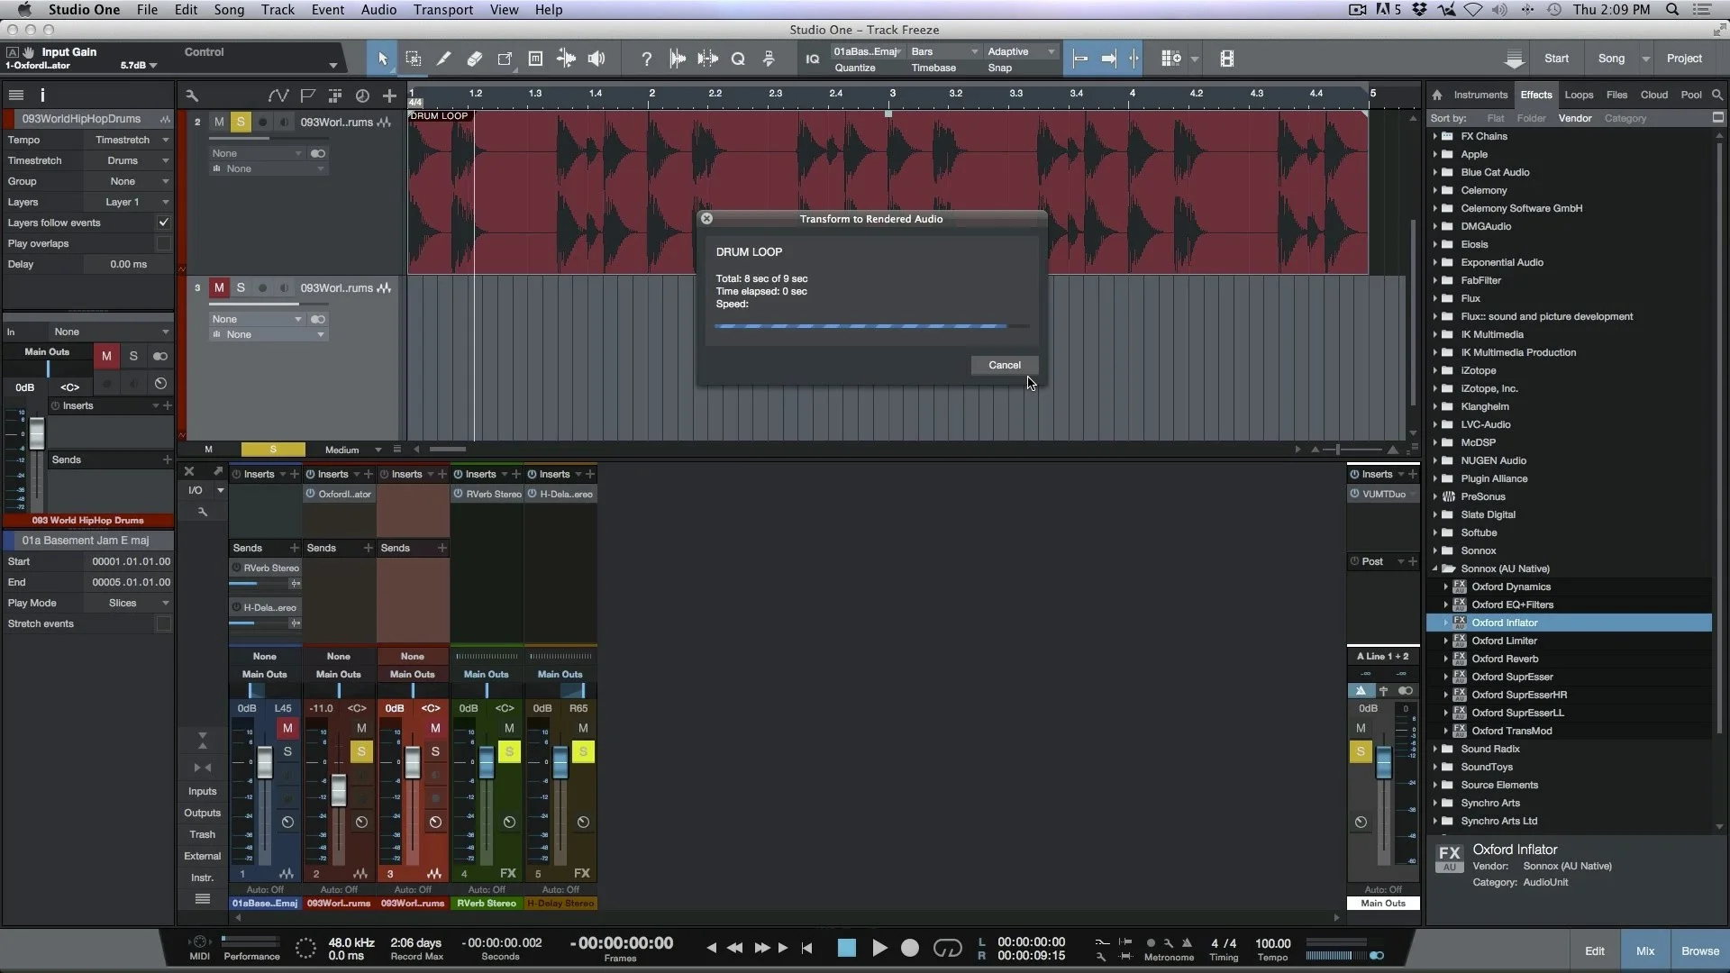Screen dimensions: 1730x973
Task: Click the Record button in transport
Action: point(910,948)
